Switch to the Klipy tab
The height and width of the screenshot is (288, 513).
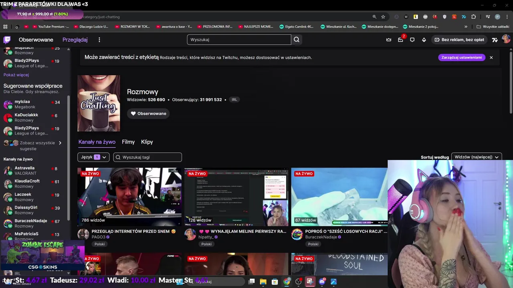pyautogui.click(x=147, y=142)
